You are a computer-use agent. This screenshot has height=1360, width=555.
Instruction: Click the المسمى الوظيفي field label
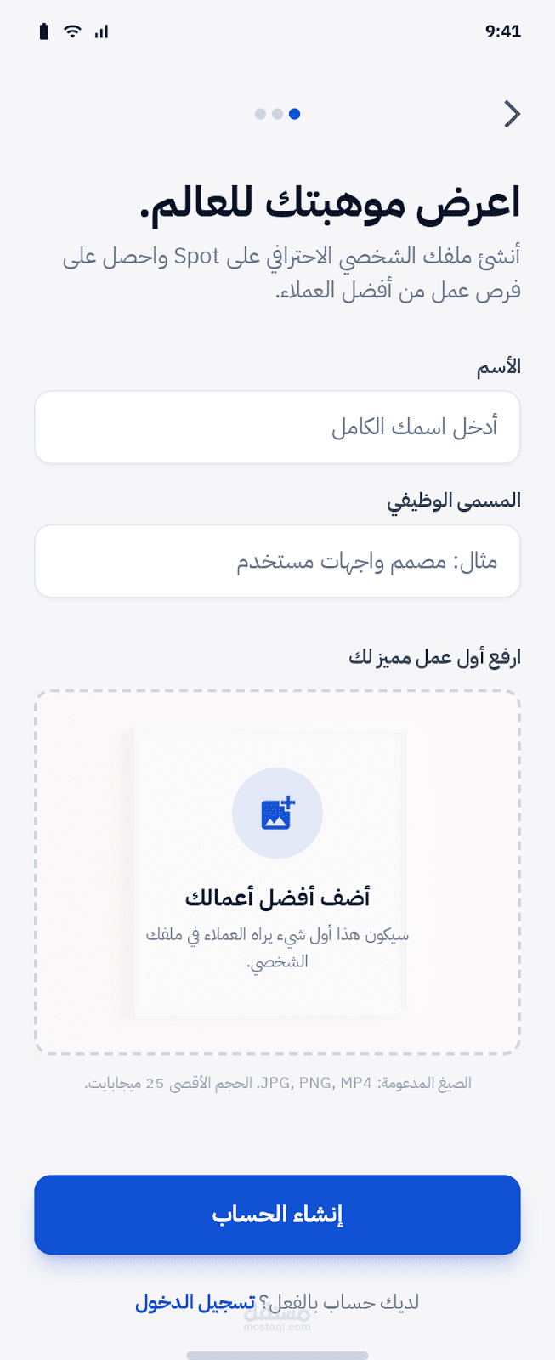tap(454, 501)
